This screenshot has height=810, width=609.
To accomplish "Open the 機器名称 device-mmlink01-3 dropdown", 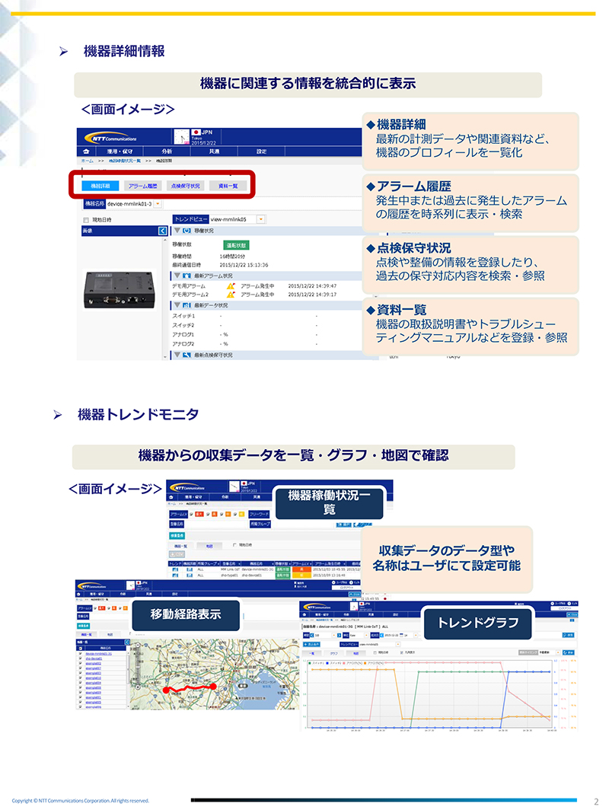I will 158,204.
